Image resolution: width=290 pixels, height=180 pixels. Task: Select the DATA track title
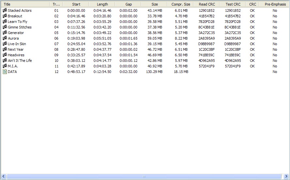coord(12,72)
